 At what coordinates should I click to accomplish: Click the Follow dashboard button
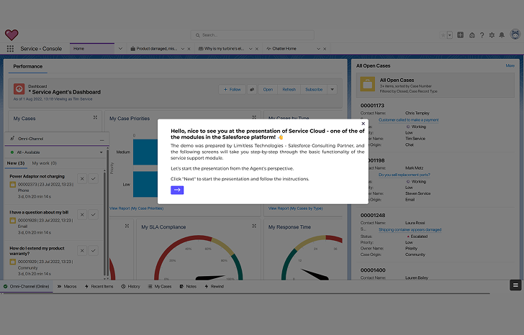[232, 89]
